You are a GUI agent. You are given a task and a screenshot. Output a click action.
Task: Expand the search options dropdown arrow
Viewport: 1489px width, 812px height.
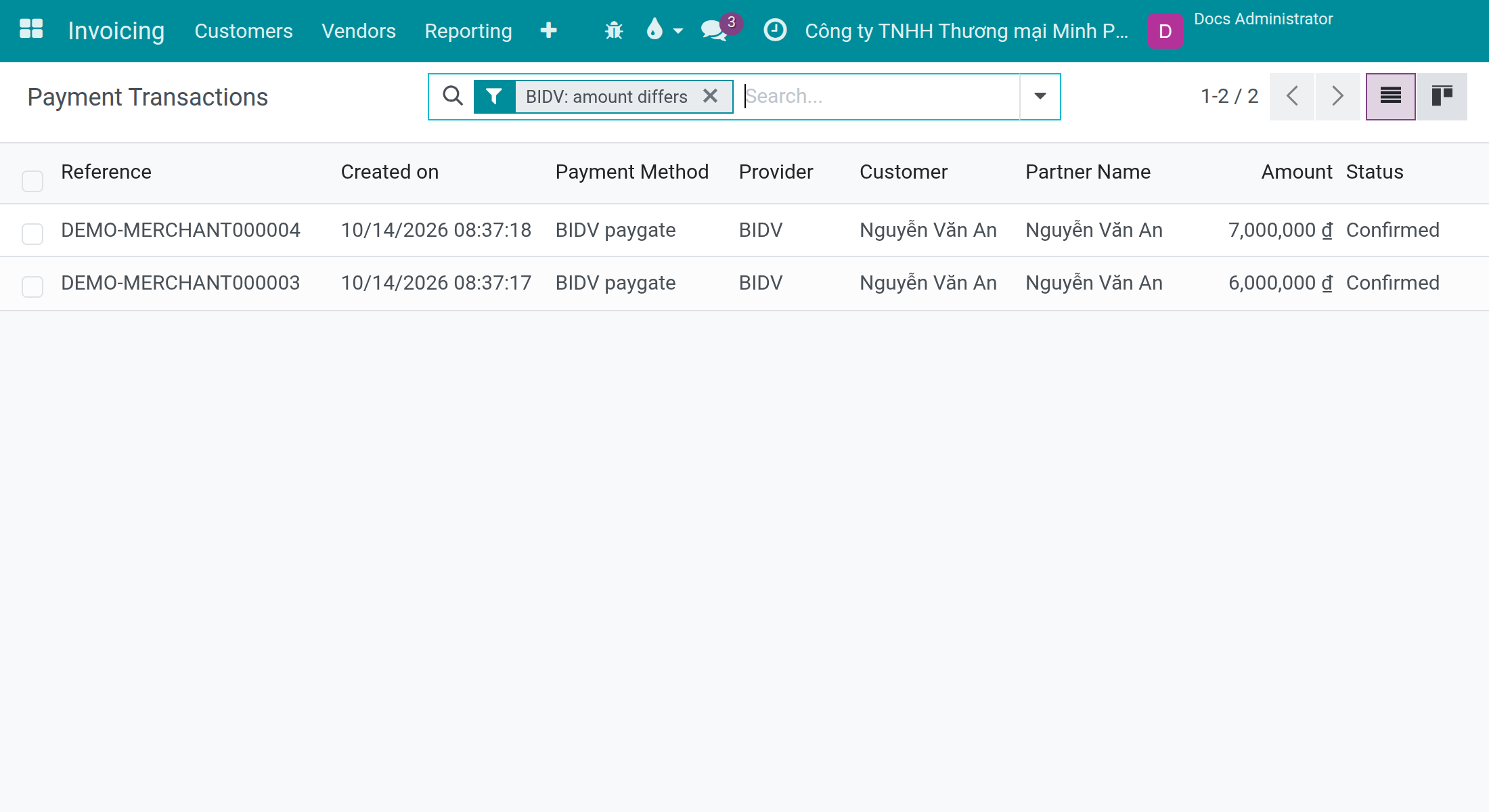point(1040,96)
